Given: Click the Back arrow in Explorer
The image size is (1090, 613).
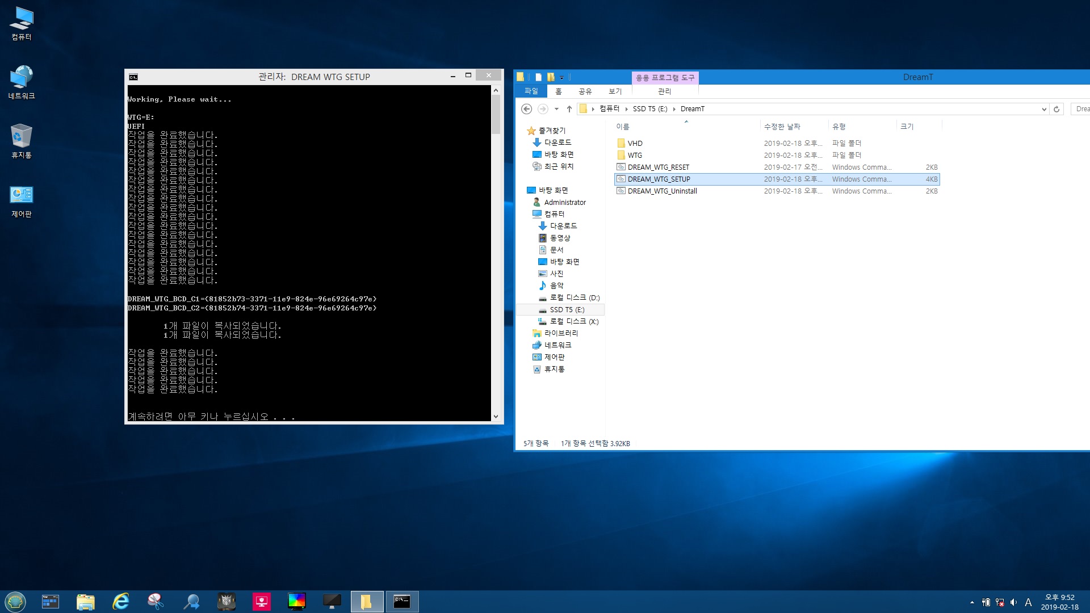Looking at the screenshot, I should click(526, 109).
